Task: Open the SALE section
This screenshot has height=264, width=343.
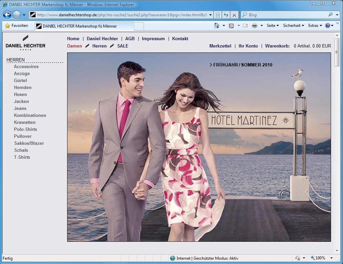Action: [x=123, y=46]
